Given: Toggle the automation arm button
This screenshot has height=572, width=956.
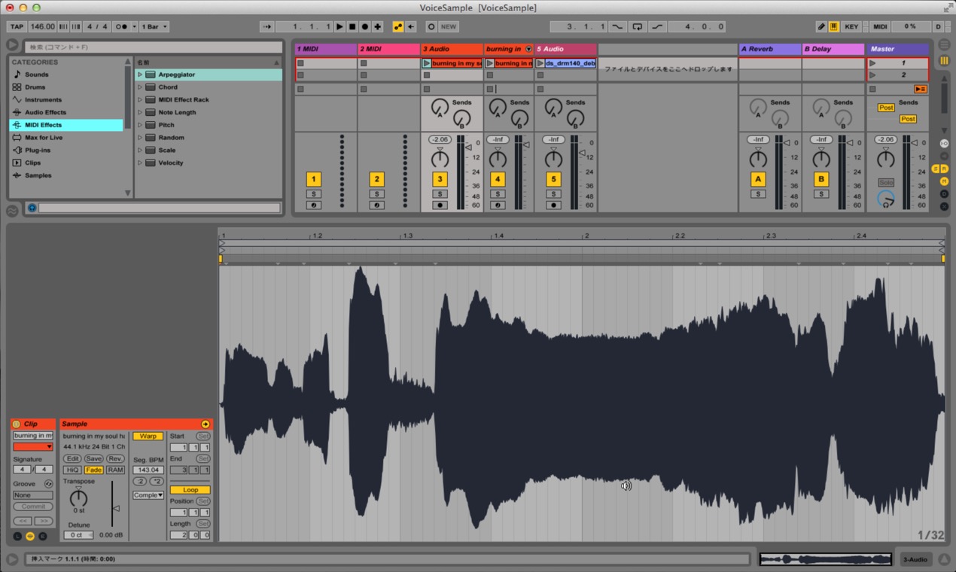Looking at the screenshot, I should coord(397,26).
